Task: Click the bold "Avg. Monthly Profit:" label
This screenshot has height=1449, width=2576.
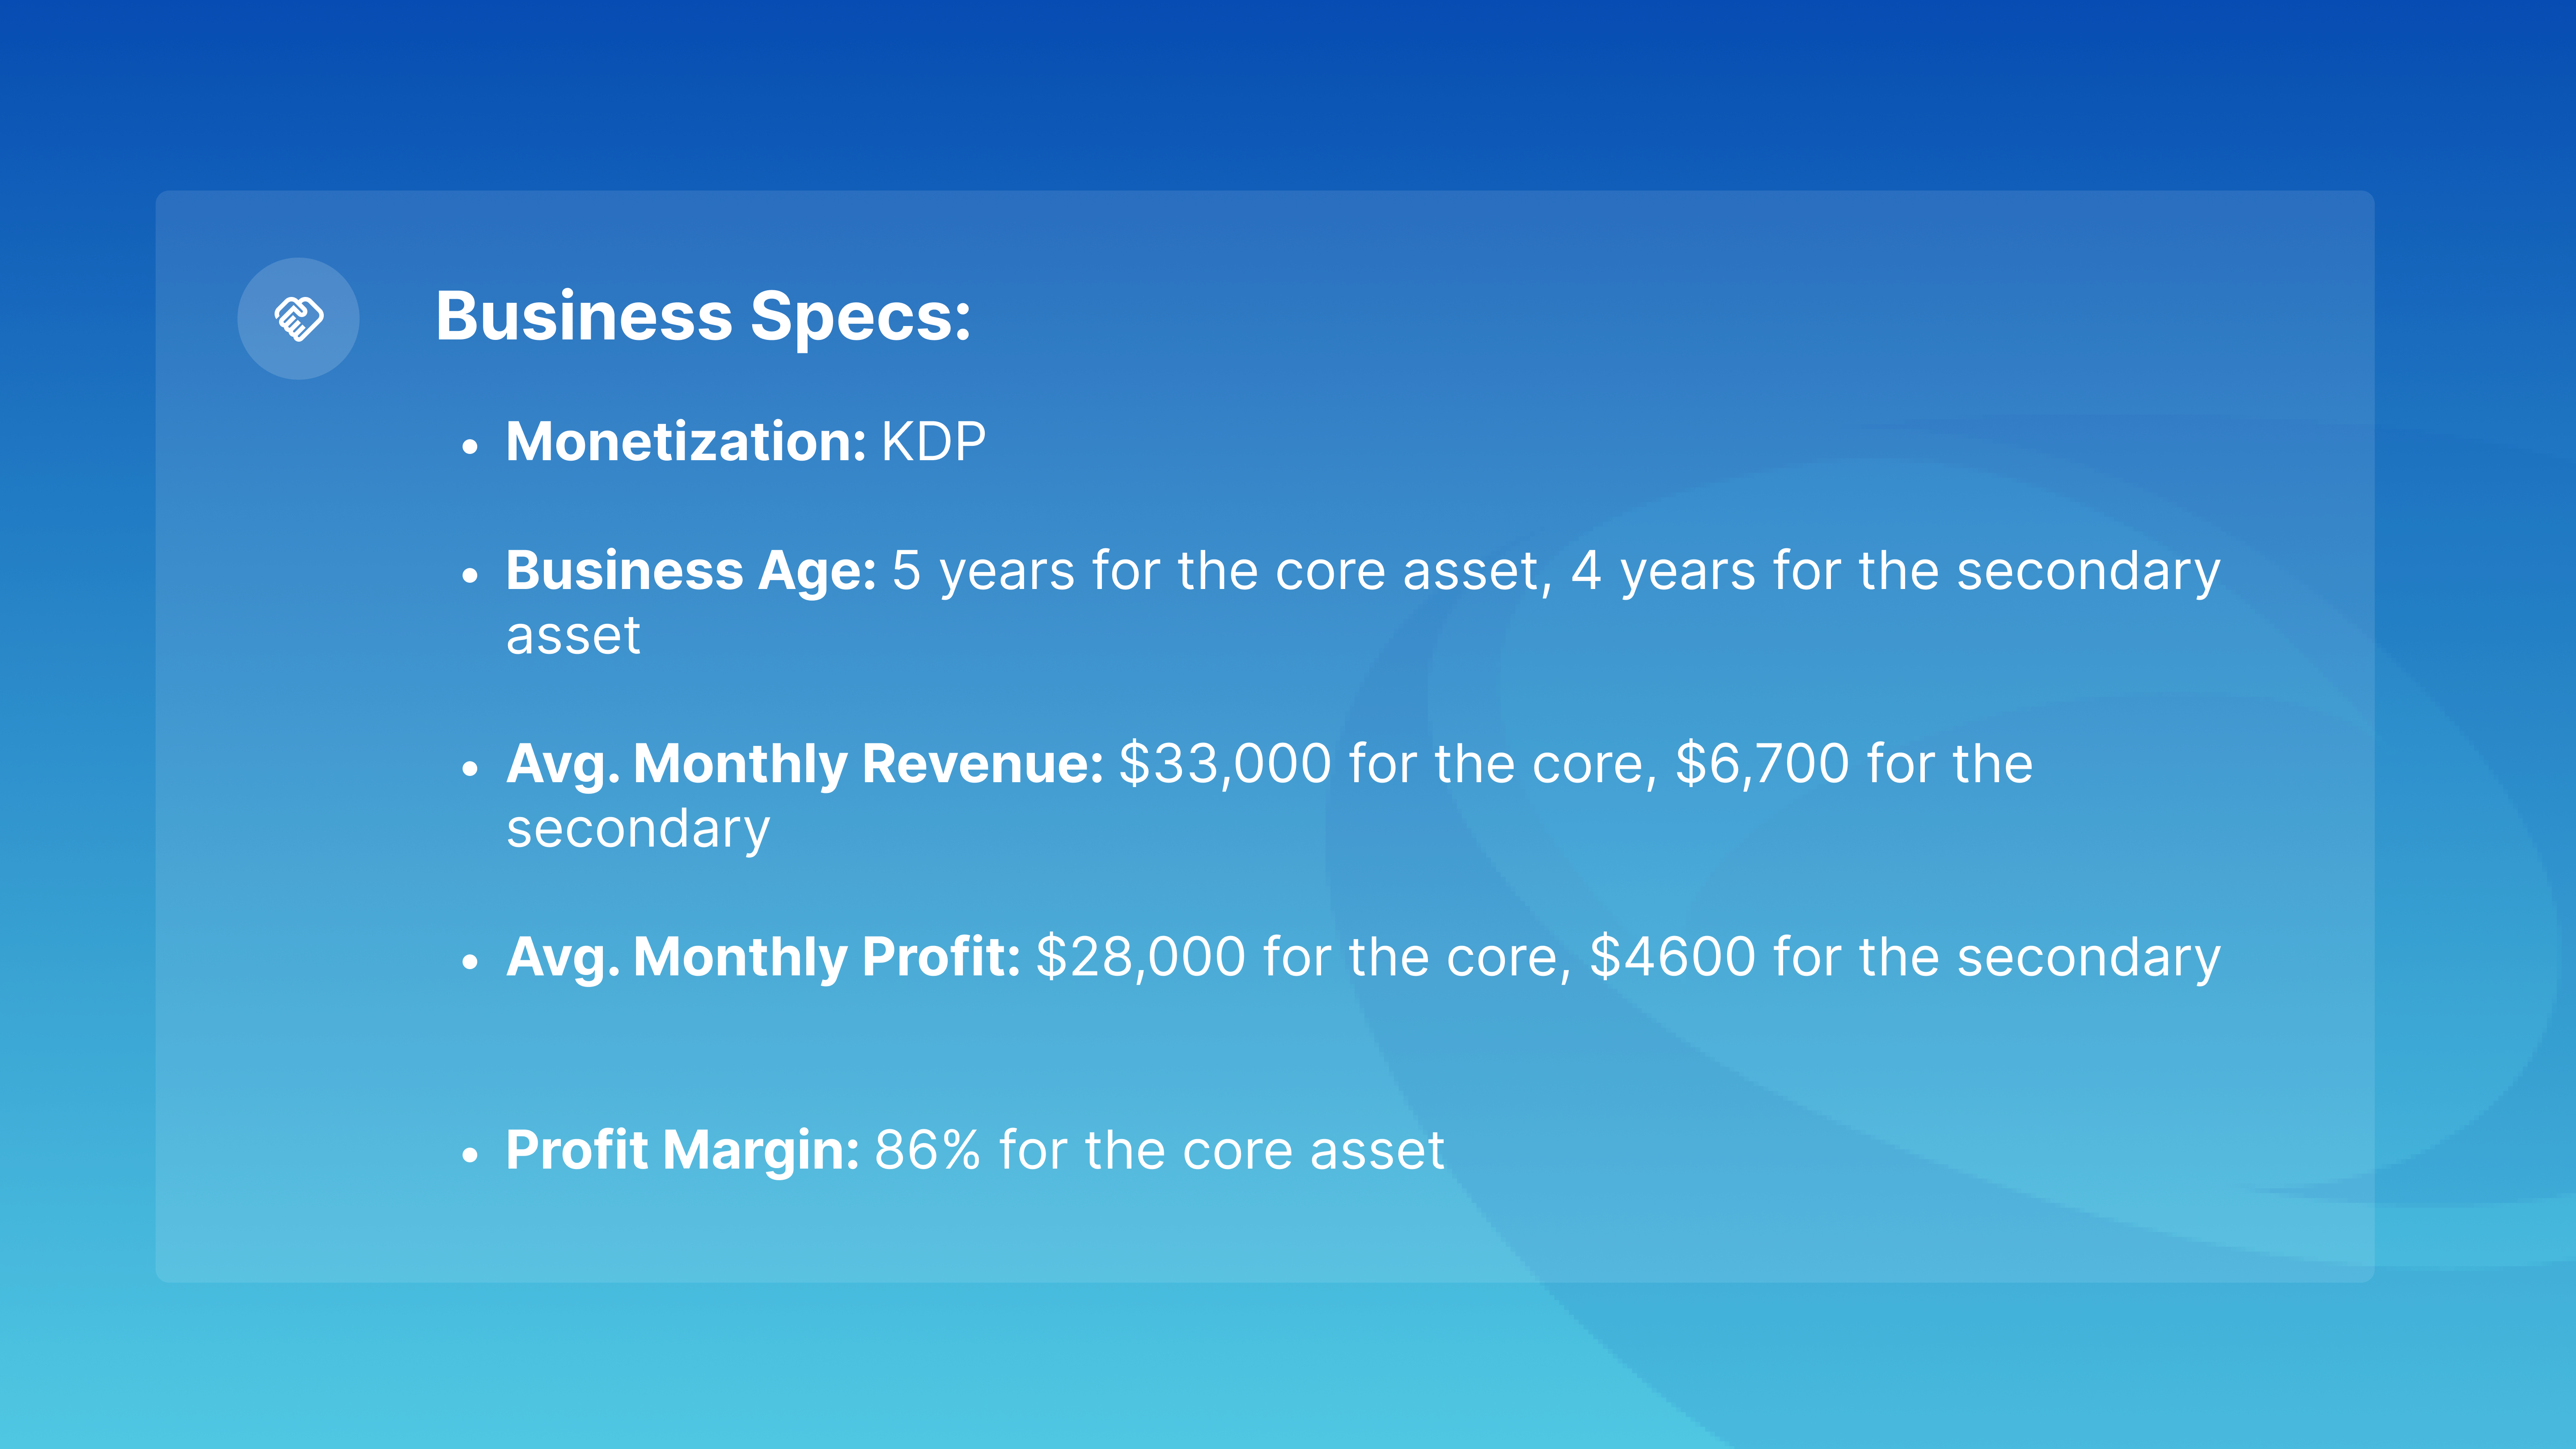Action: tap(763, 957)
